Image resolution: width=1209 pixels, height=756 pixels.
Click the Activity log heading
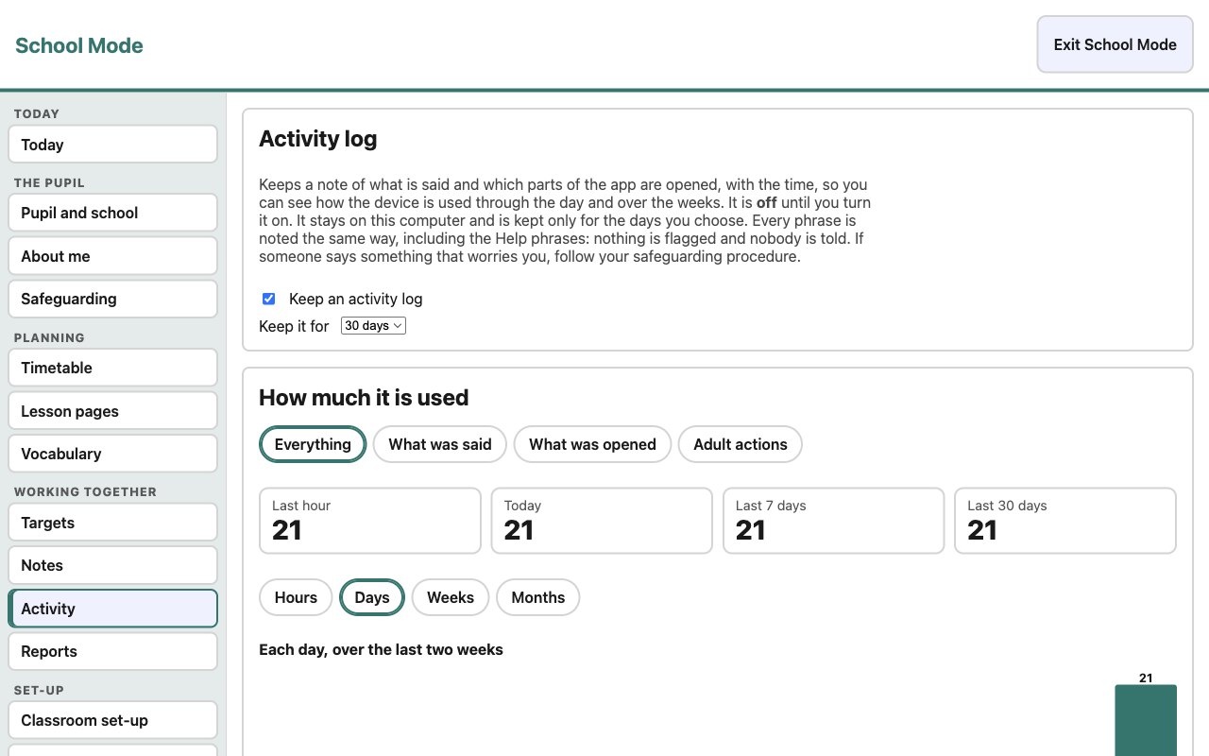tap(318, 139)
